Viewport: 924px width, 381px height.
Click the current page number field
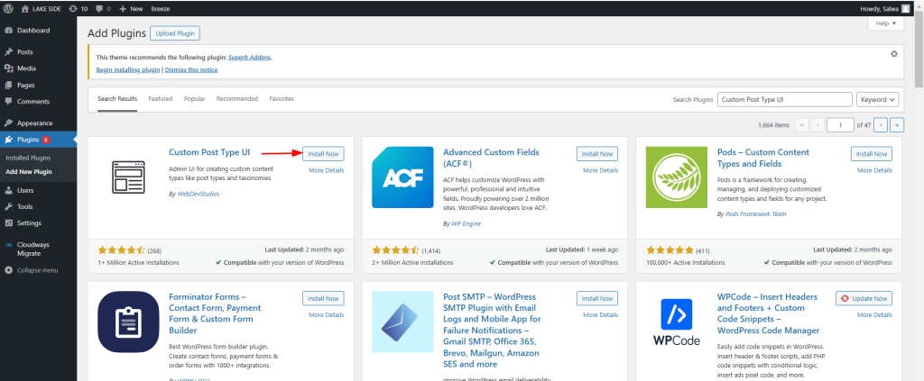pos(841,124)
